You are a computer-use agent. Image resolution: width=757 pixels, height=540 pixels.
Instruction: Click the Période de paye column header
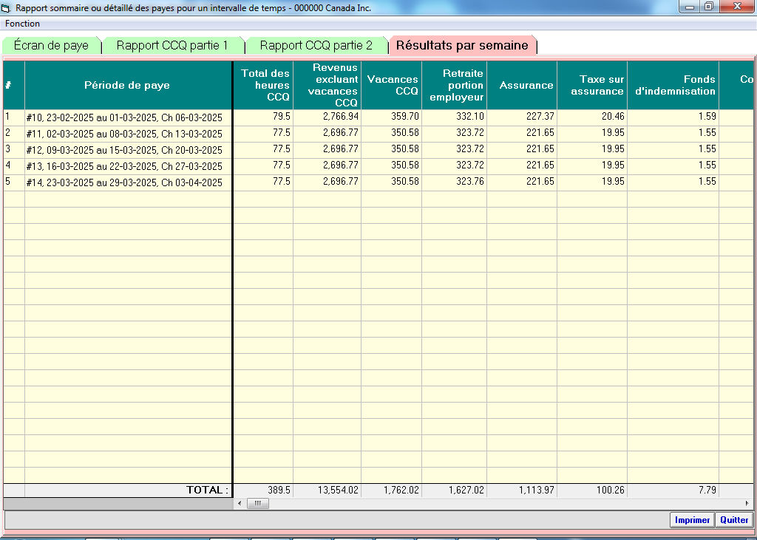pos(127,85)
